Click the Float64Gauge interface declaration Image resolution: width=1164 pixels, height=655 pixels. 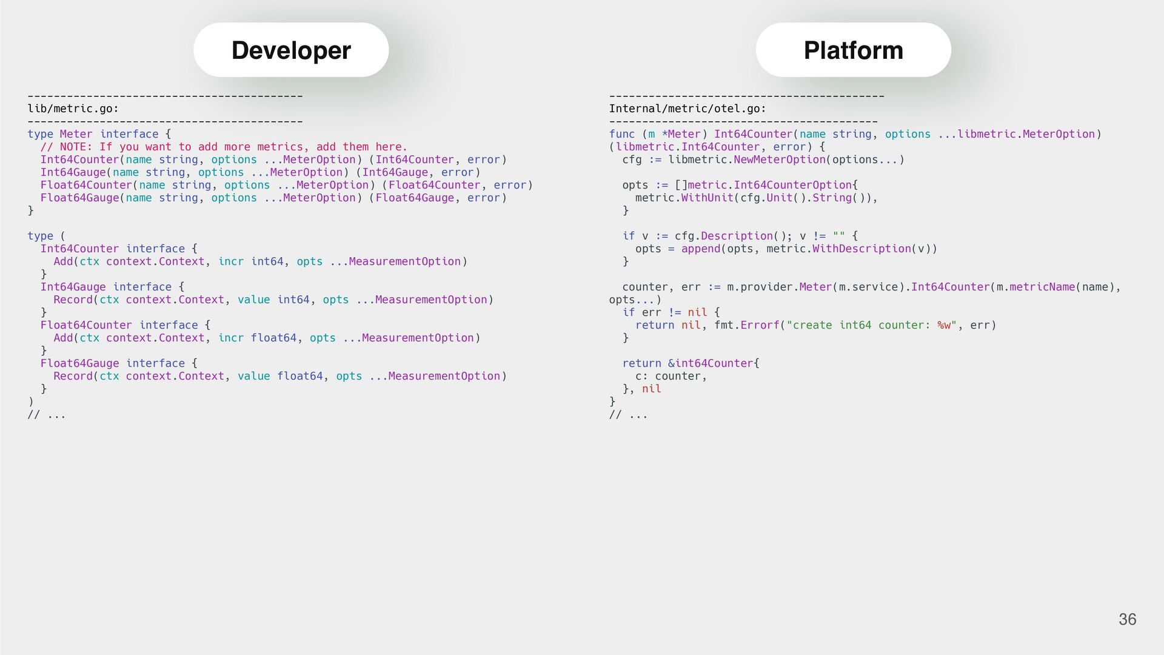coord(119,363)
